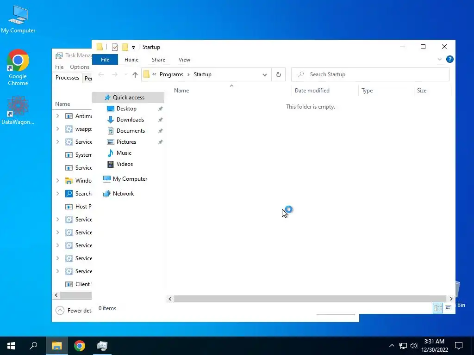Sort by the Type column header
The height and width of the screenshot is (355, 474).
tap(367, 91)
